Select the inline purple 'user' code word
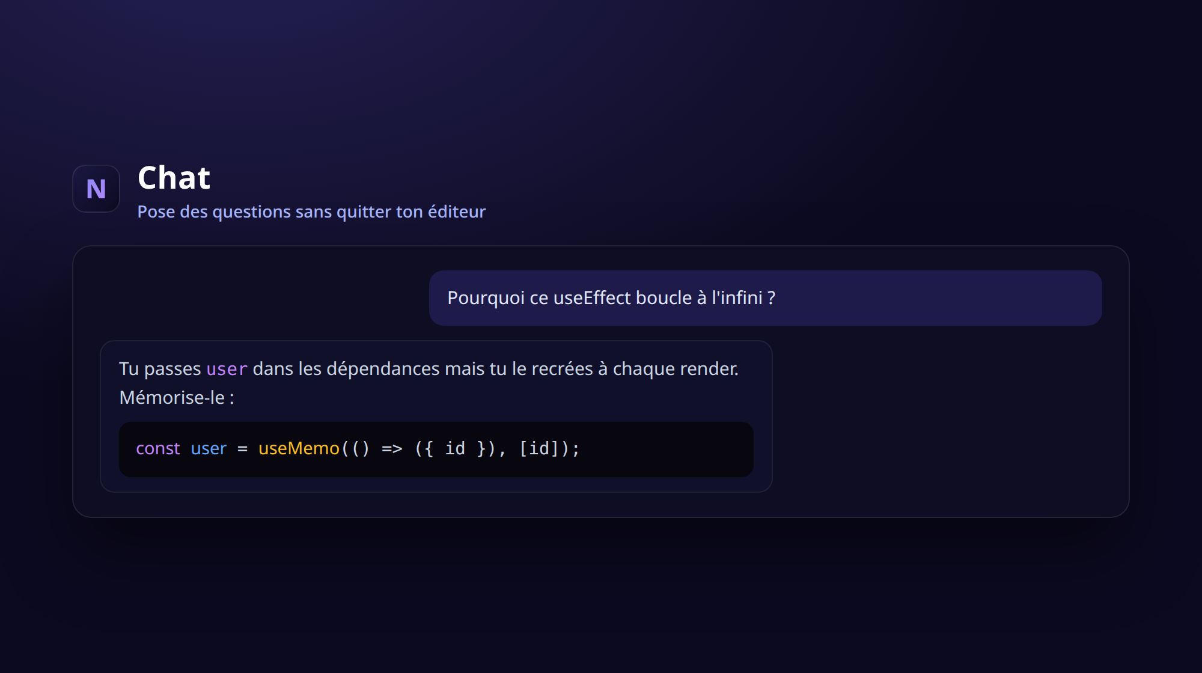Screen dimensions: 1202x673 [x=227, y=369]
